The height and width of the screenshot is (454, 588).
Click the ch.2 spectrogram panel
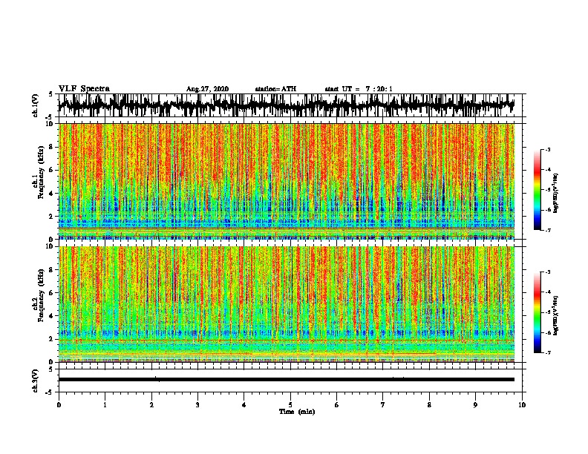point(287,304)
